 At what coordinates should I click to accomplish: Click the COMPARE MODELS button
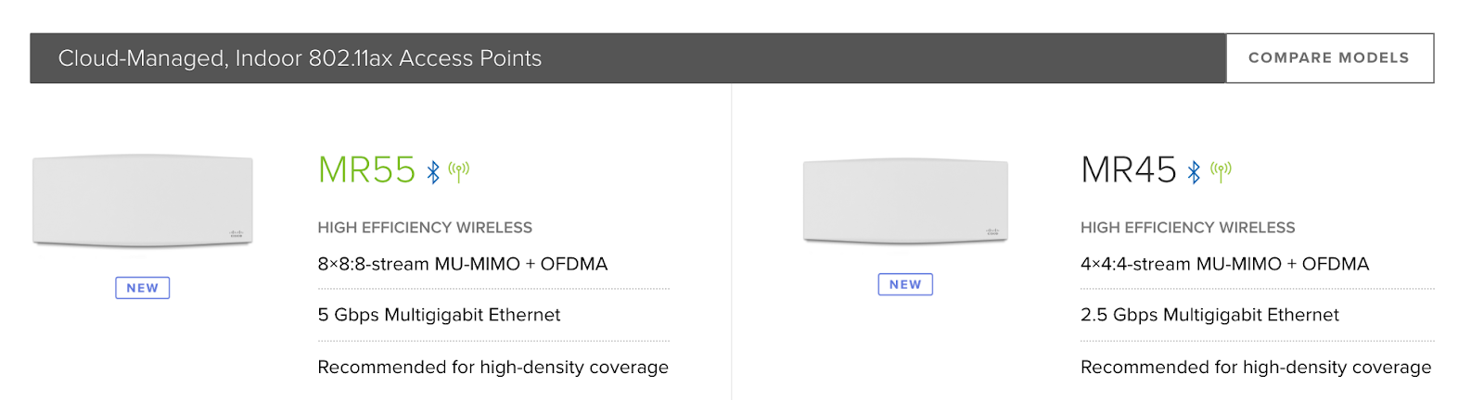pos(1329,58)
